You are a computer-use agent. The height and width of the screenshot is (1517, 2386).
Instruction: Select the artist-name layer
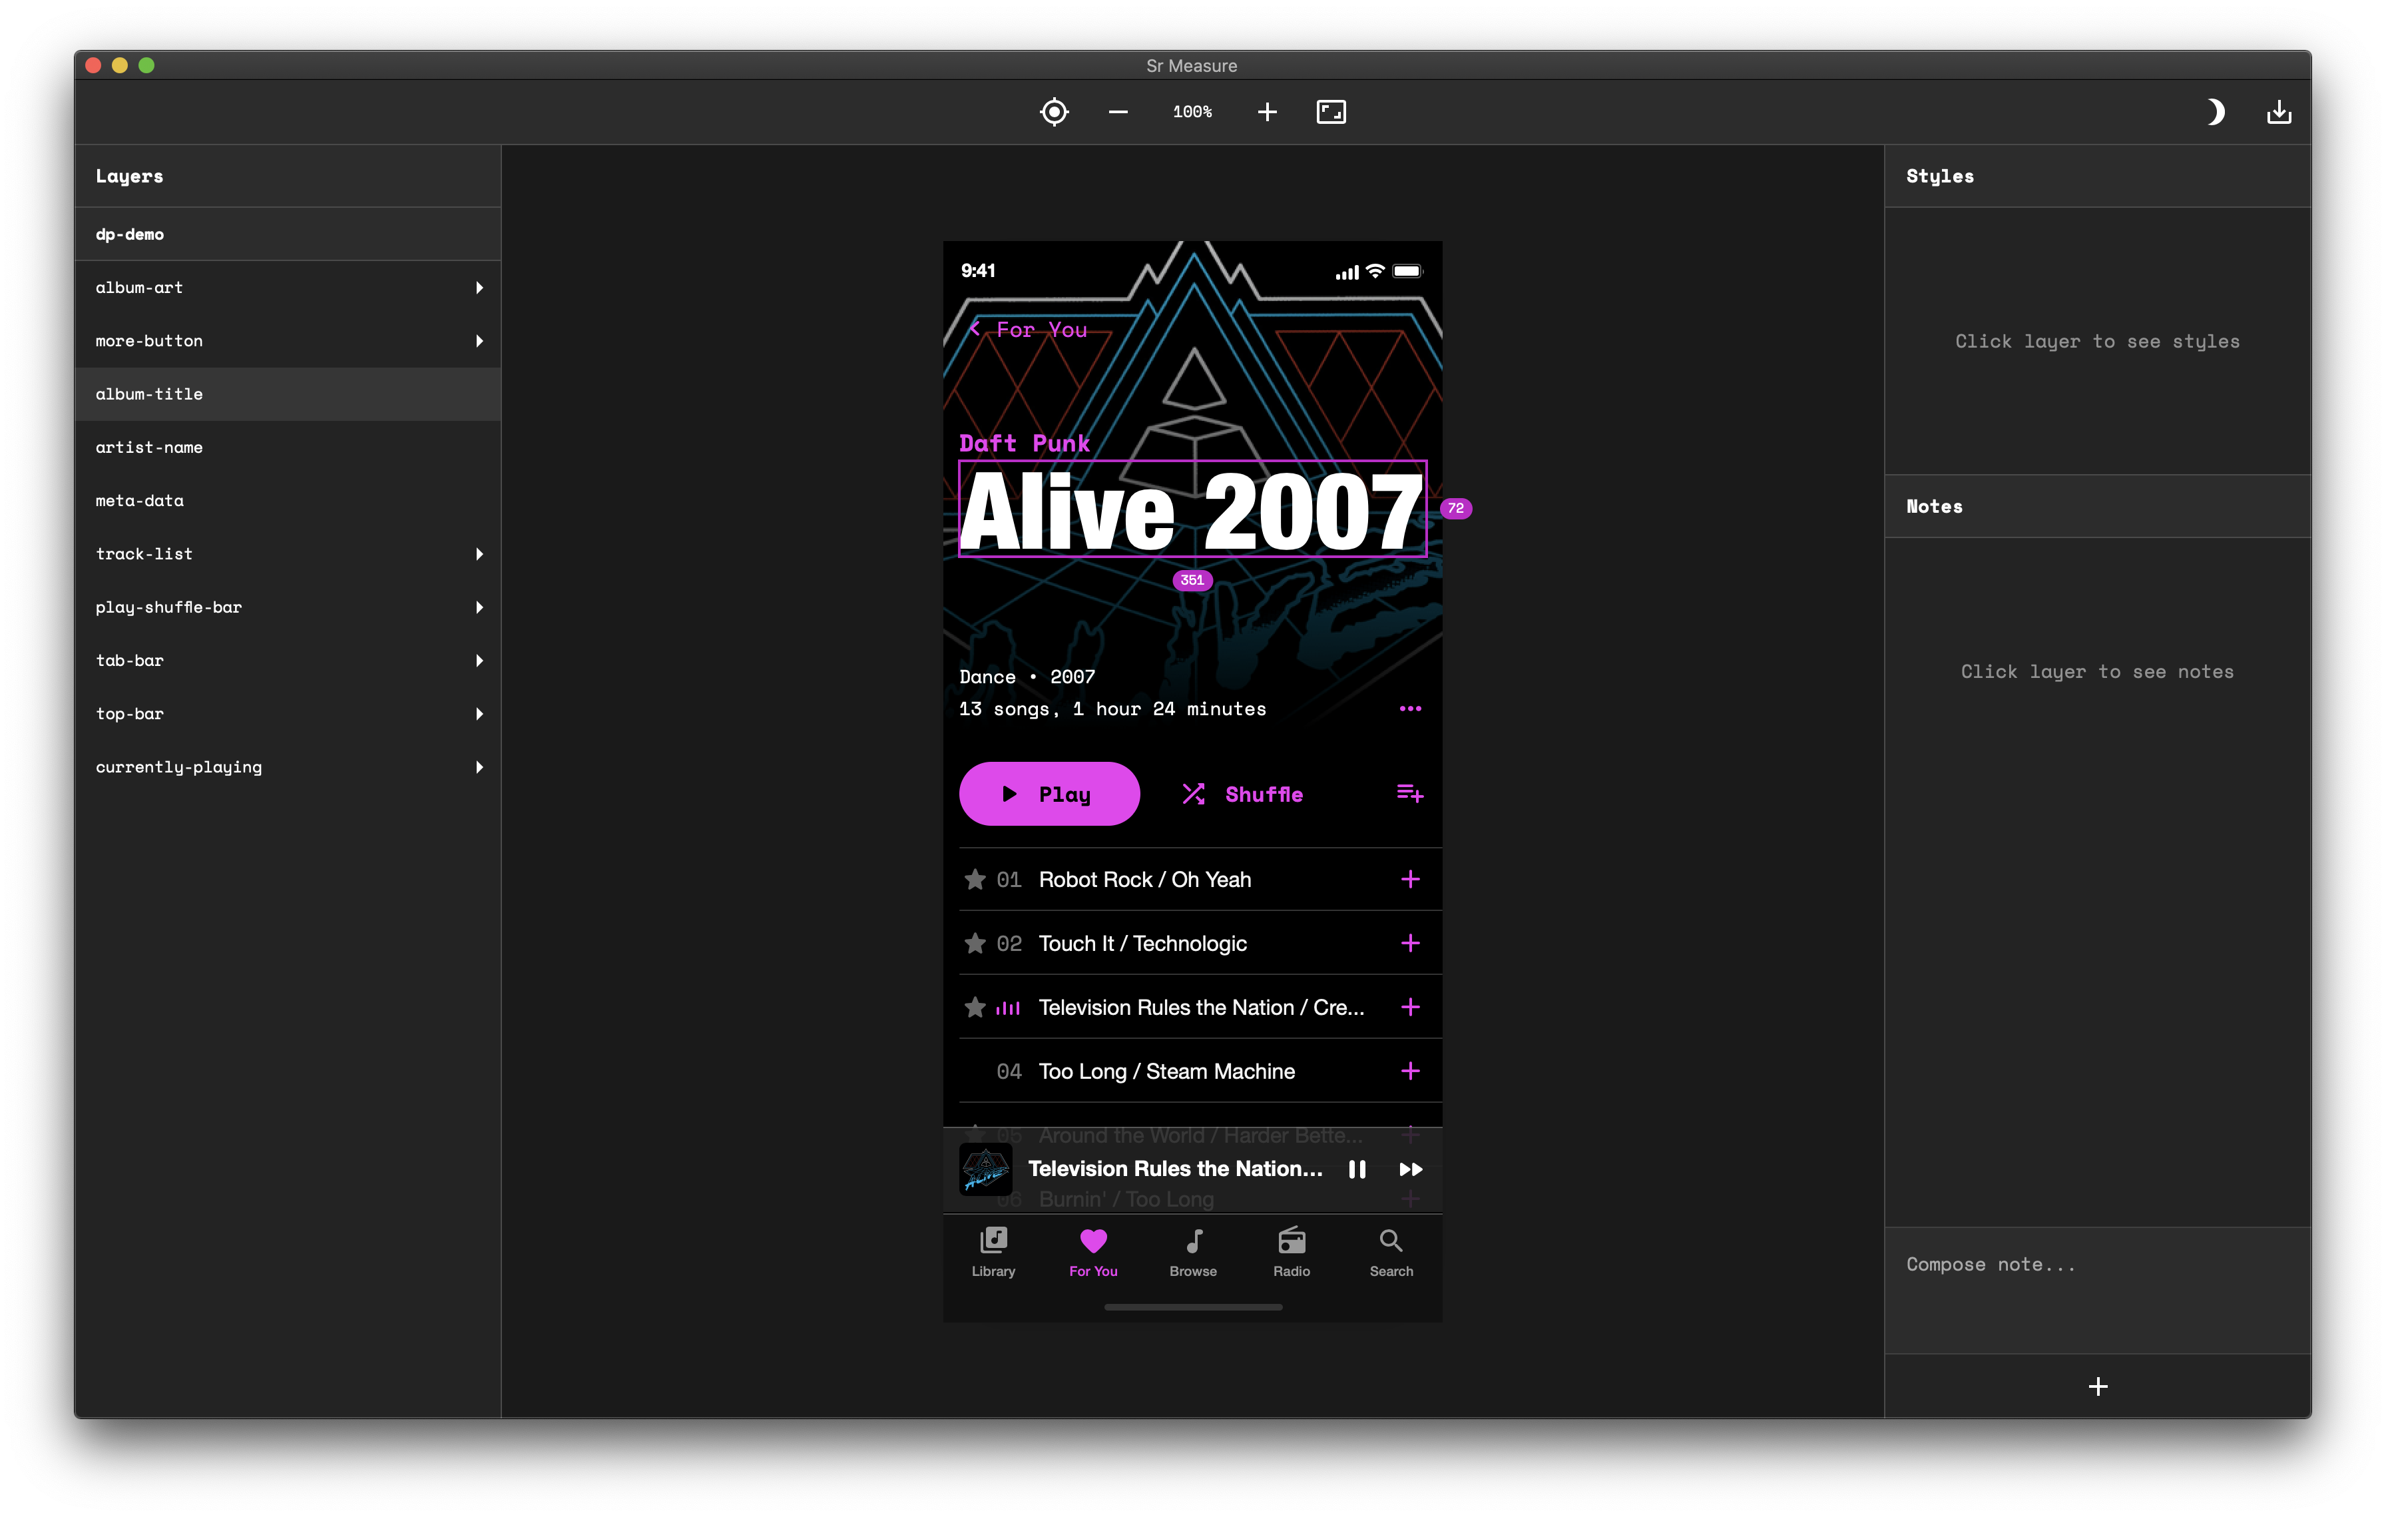pos(148,448)
